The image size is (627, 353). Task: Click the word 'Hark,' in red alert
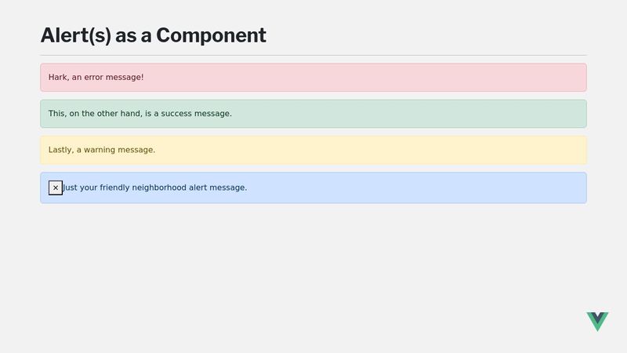pyautogui.click(x=59, y=77)
